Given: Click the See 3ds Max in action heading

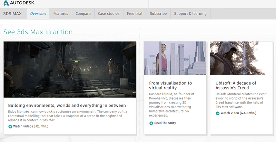Looking at the screenshot, I should click(38, 32).
